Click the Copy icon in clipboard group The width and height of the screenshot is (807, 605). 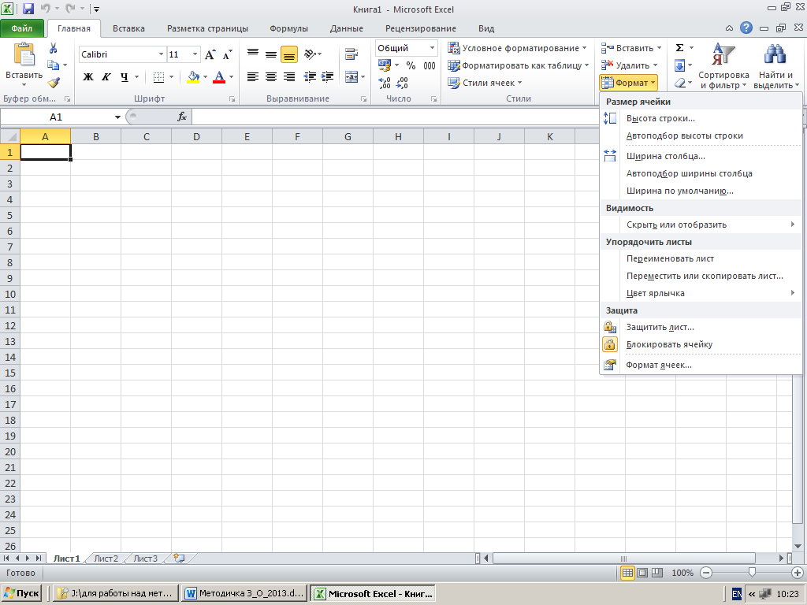click(53, 65)
